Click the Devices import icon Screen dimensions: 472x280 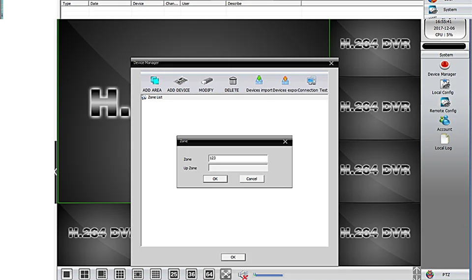(x=259, y=80)
